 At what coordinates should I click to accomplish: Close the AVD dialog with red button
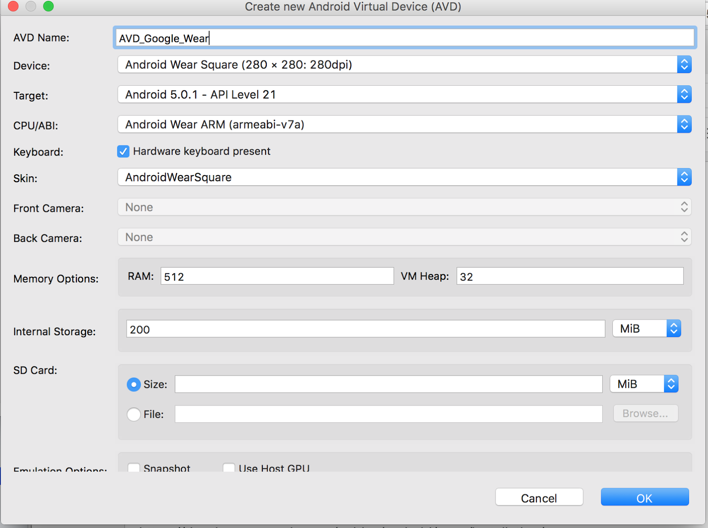point(13,6)
